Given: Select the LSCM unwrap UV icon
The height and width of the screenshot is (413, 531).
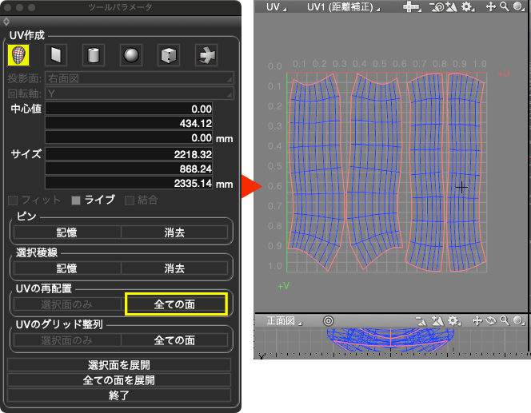Looking at the screenshot, I should (18, 54).
